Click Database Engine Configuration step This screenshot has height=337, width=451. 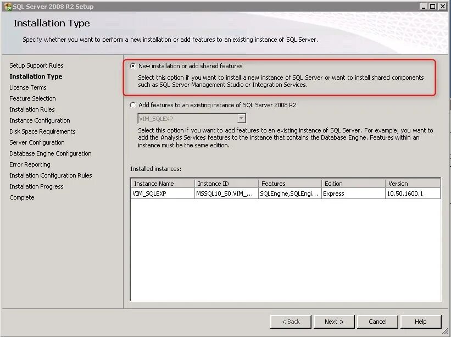(x=51, y=153)
